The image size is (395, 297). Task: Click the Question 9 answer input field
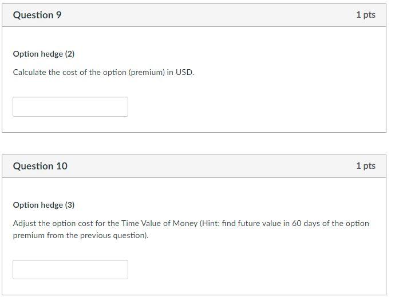tap(70, 106)
